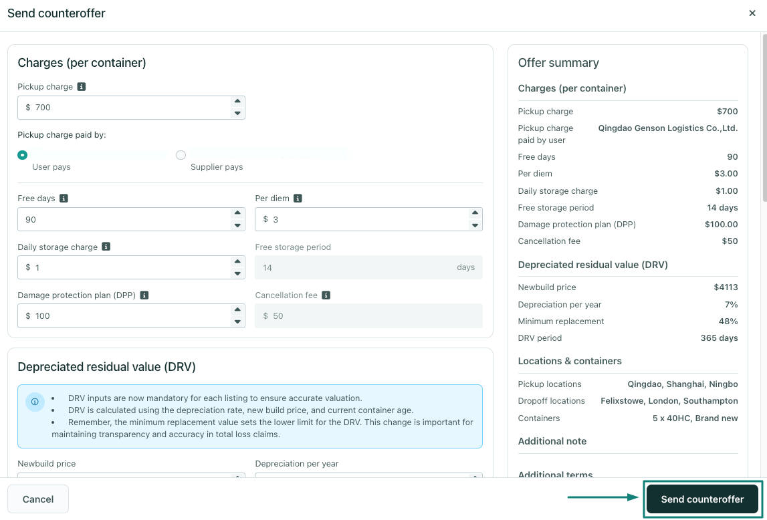Click the DRV notice info circle icon
Image resolution: width=767 pixels, height=520 pixels.
(x=35, y=402)
